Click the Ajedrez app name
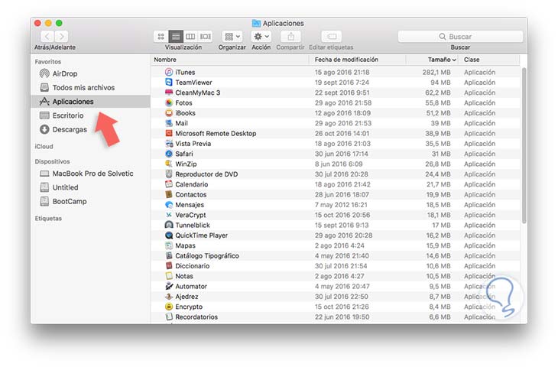Screen dimensions: 558x367 (187, 297)
